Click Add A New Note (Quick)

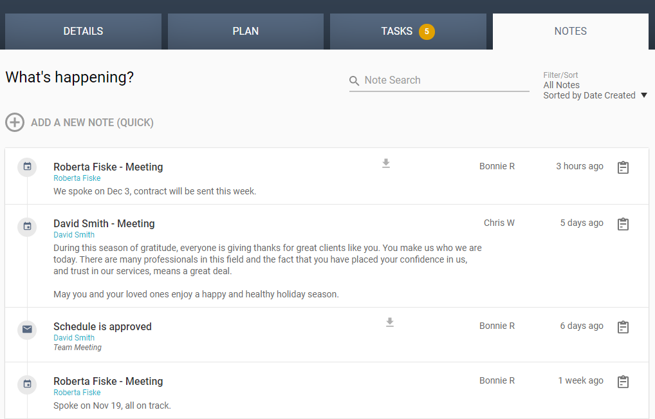[92, 122]
